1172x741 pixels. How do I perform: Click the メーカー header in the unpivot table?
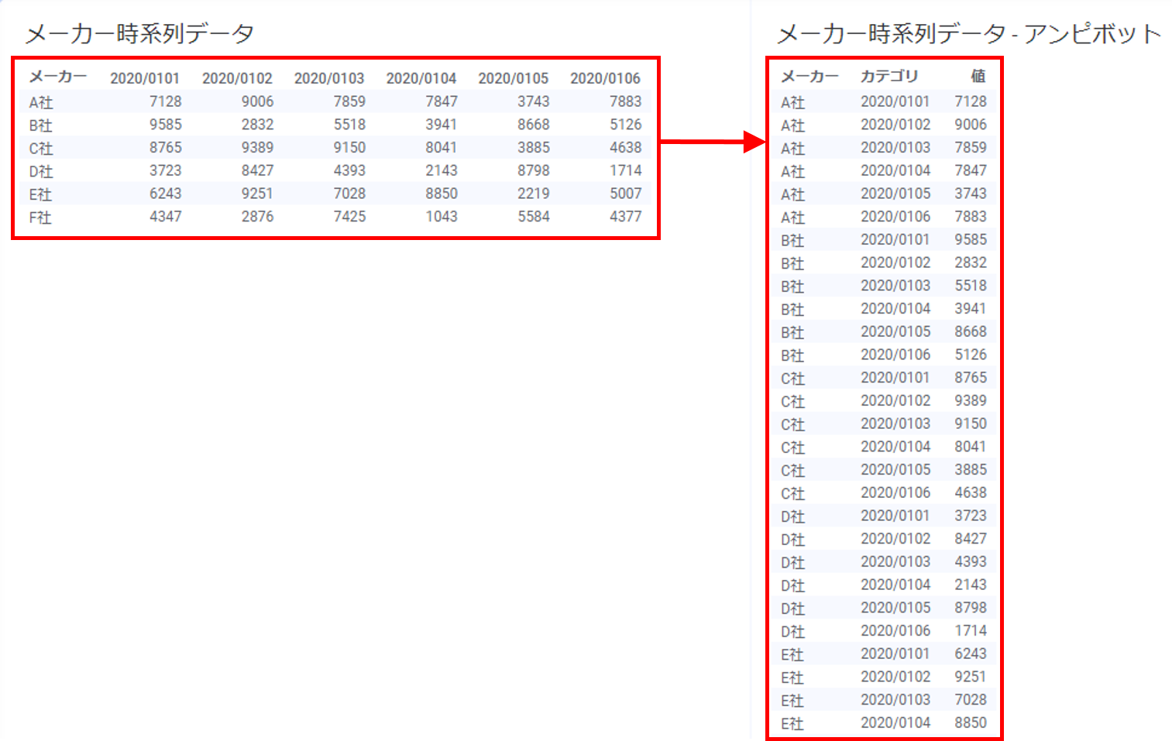click(x=809, y=76)
